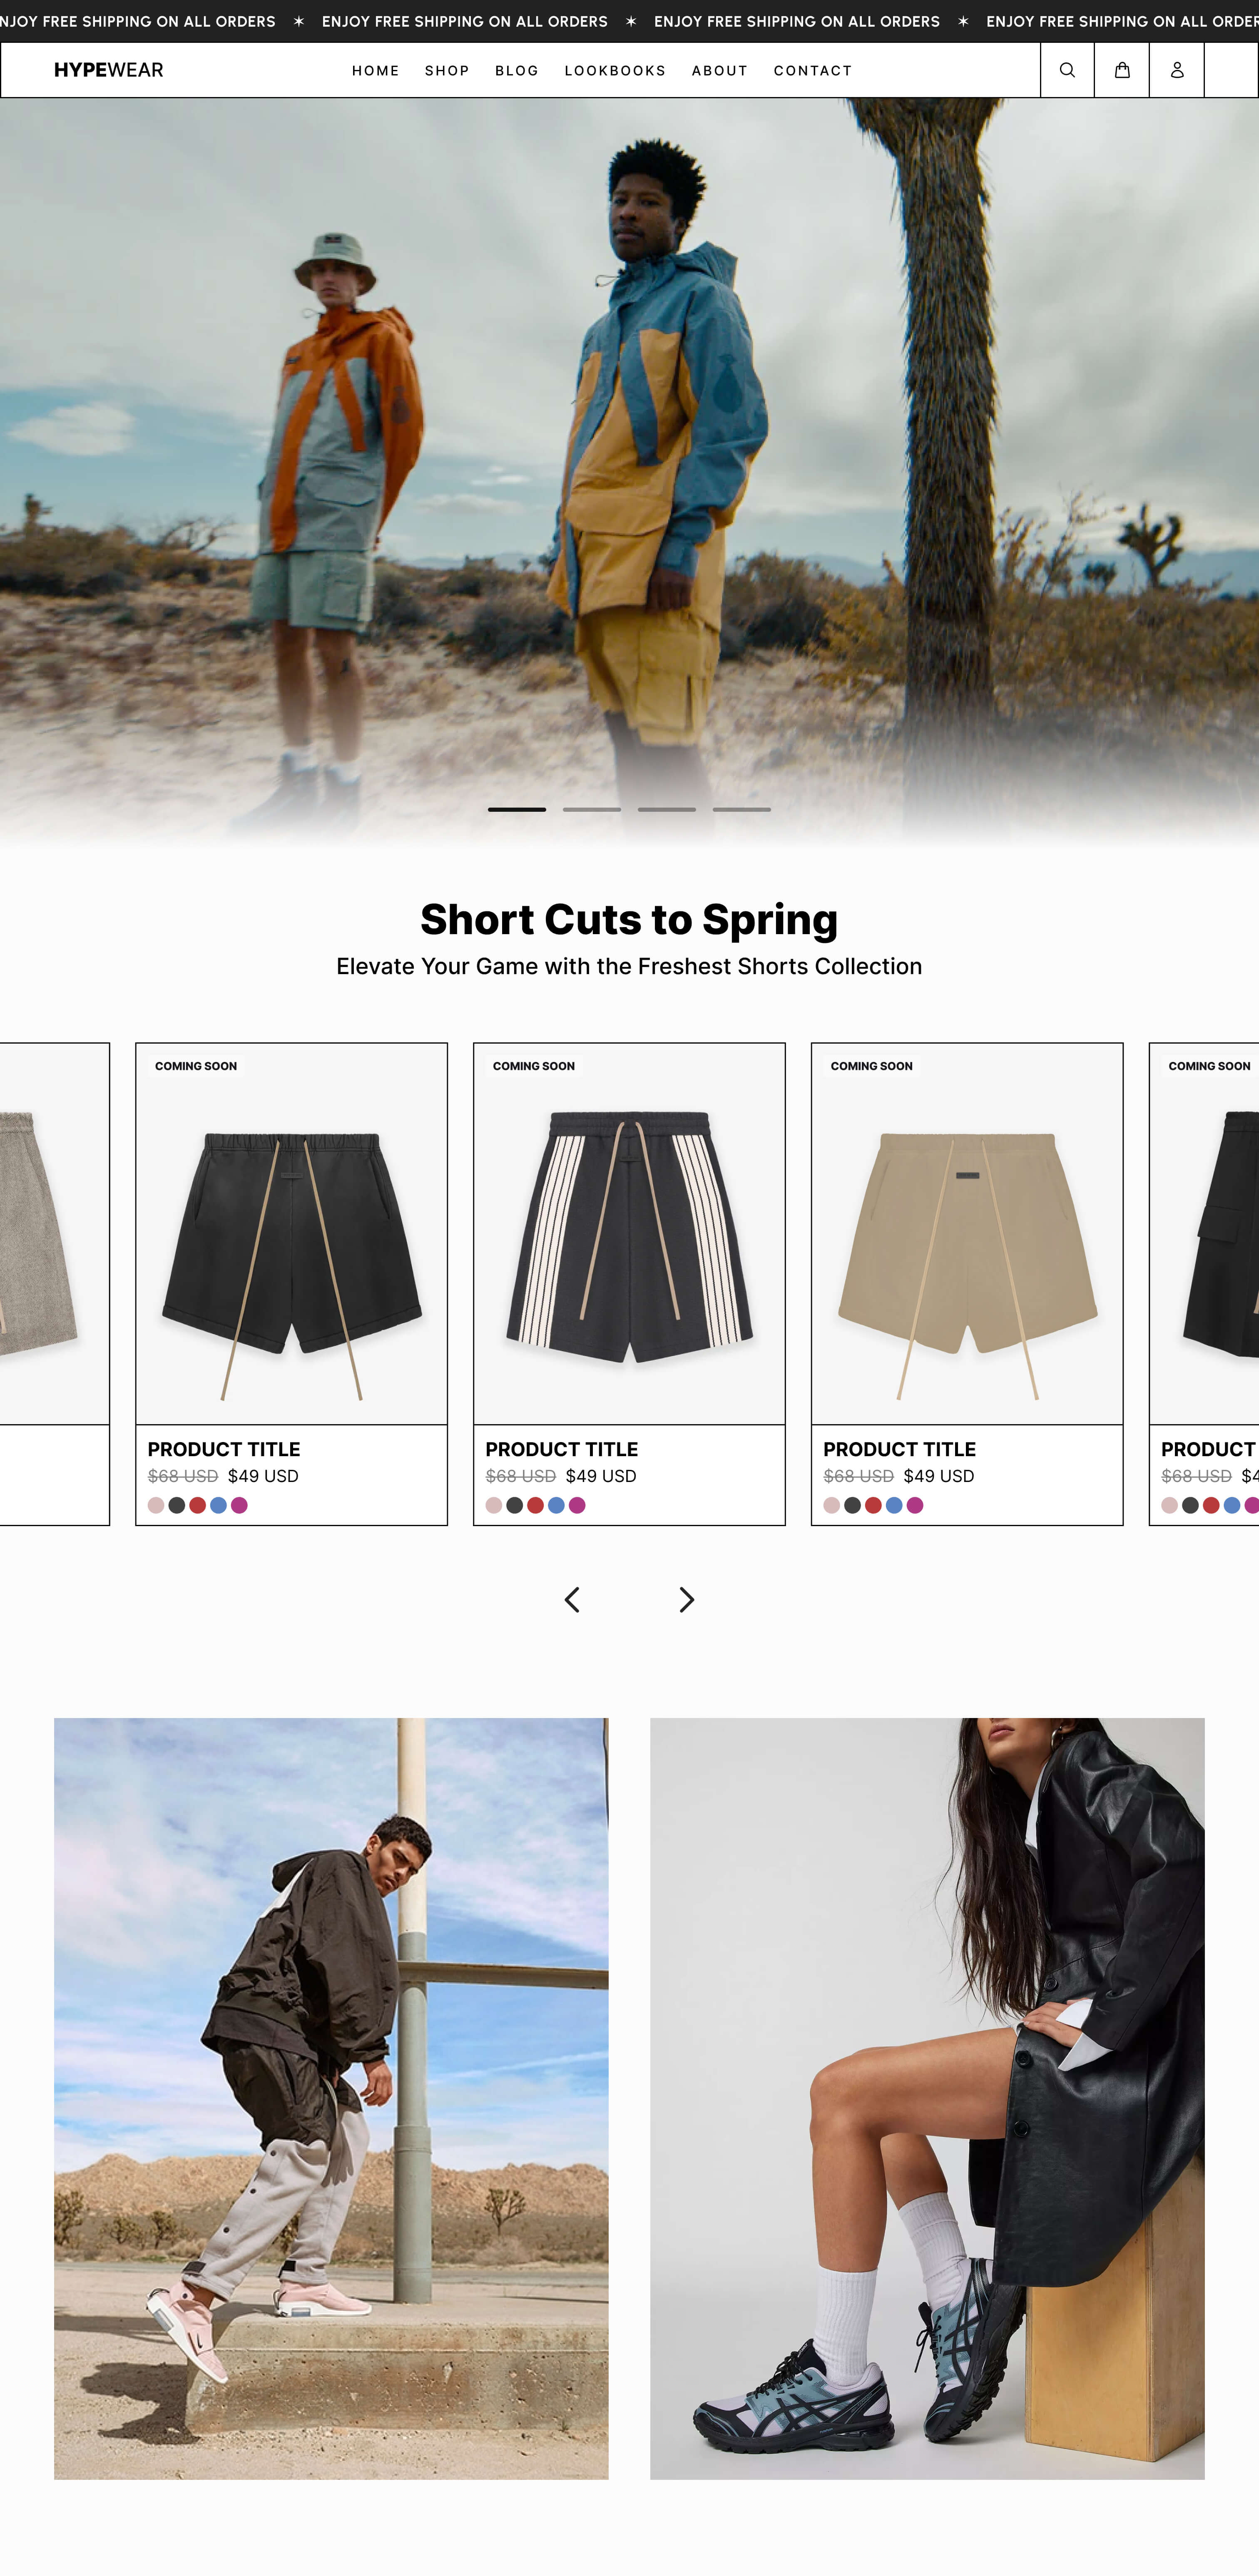The width and height of the screenshot is (1259, 2576).
Task: Select third hero slide indicator
Action: pyautogui.click(x=667, y=809)
